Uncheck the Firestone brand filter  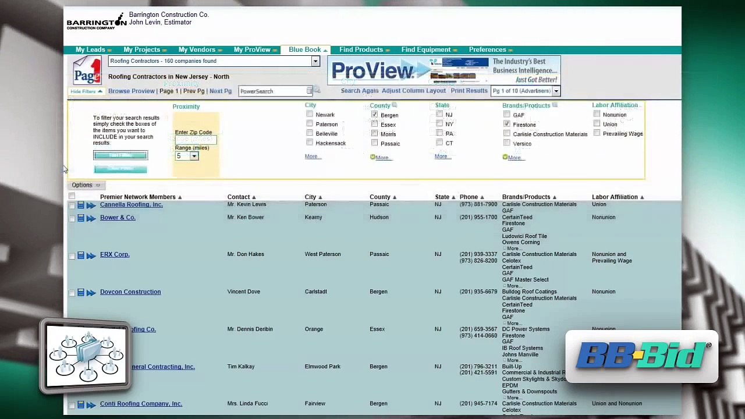(x=507, y=124)
